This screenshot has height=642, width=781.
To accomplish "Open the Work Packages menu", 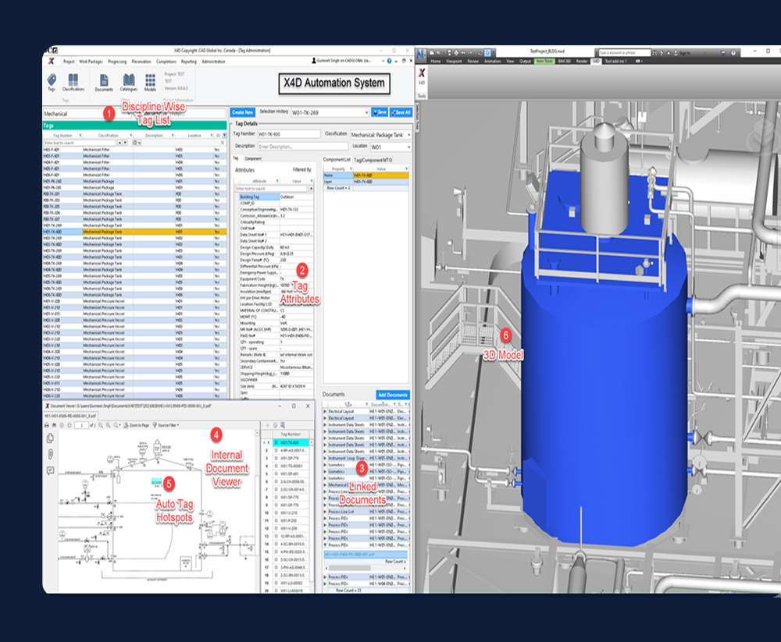I will [x=91, y=62].
